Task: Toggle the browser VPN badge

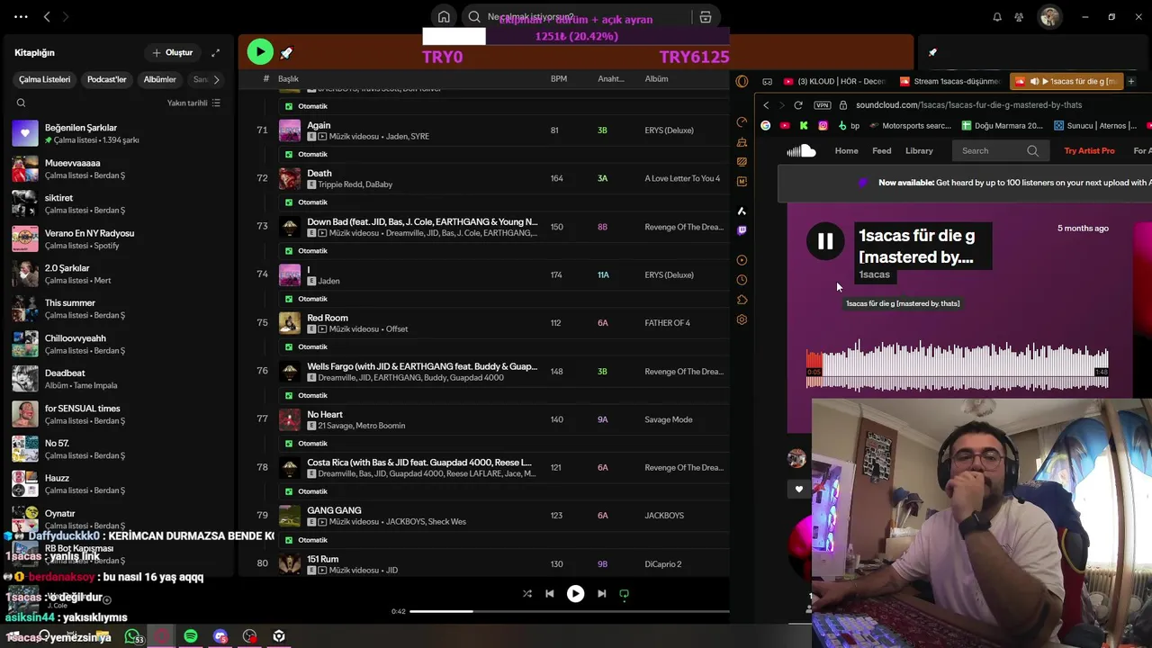Action: [823, 105]
